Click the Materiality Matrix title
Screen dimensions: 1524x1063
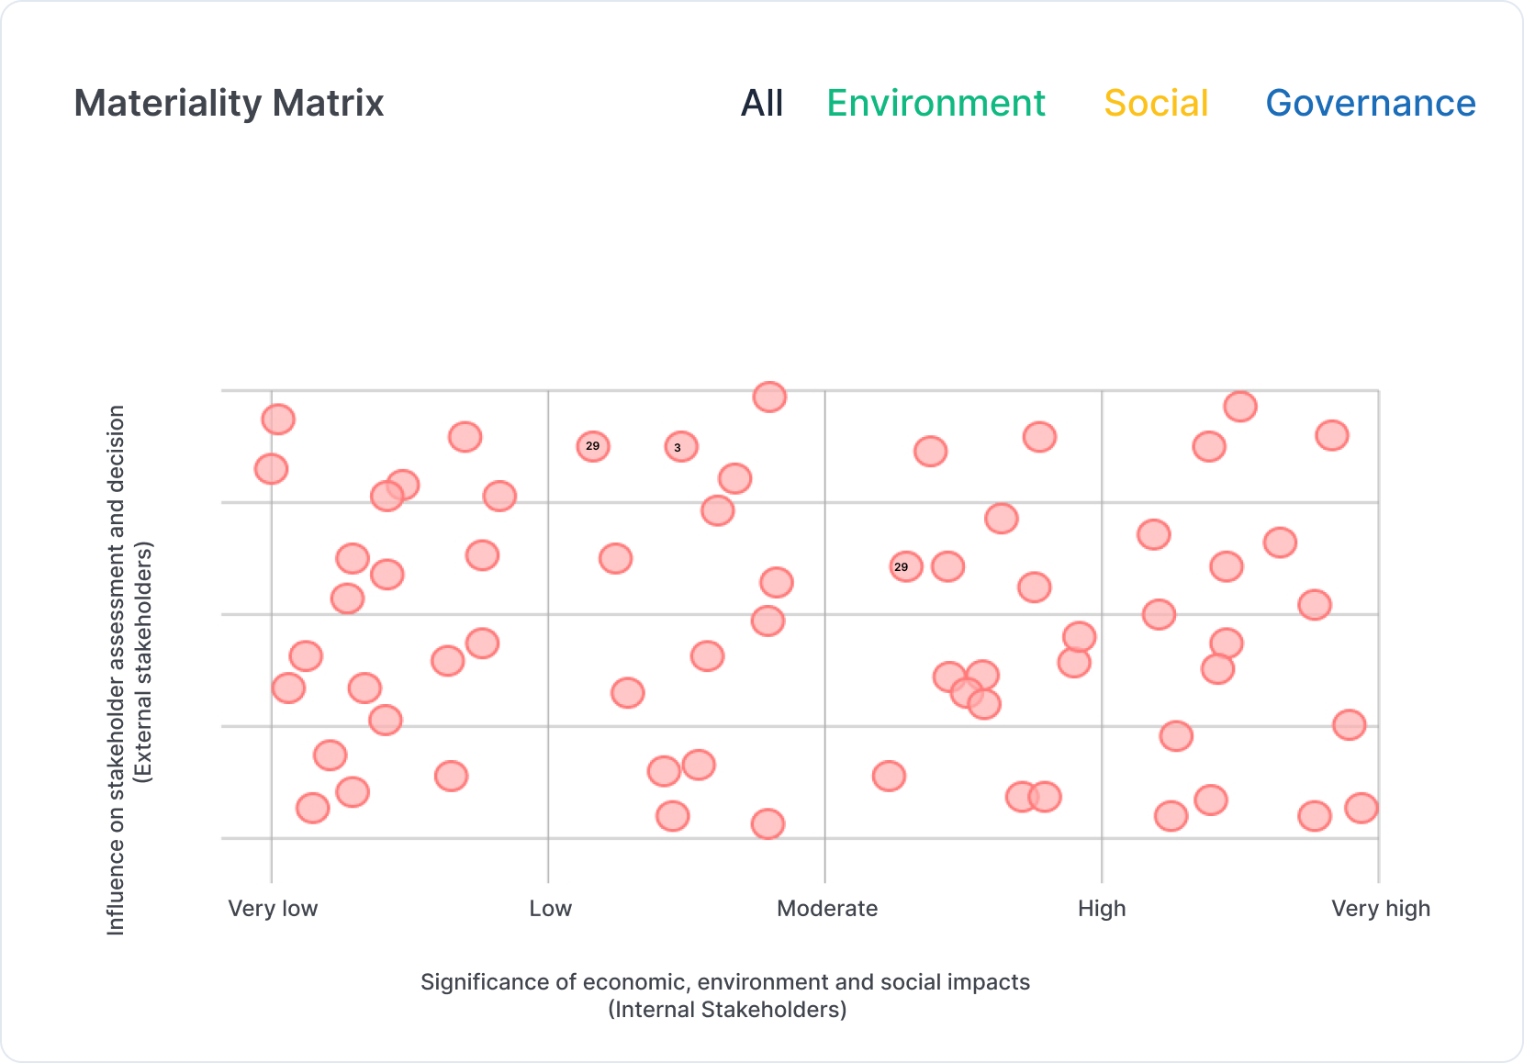pos(229,104)
